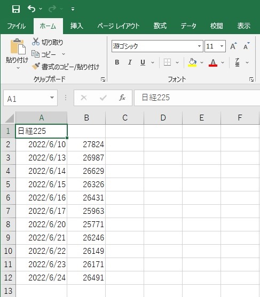Expand the コピー dropdown arrow
Screen dimensions: 260x297
click(64, 54)
